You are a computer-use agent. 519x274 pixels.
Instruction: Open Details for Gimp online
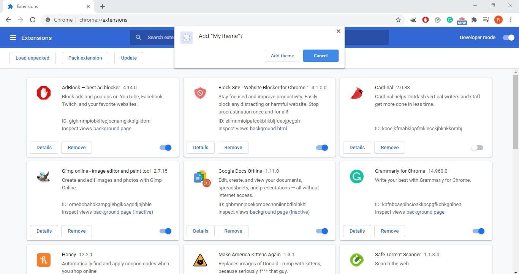[x=44, y=231]
